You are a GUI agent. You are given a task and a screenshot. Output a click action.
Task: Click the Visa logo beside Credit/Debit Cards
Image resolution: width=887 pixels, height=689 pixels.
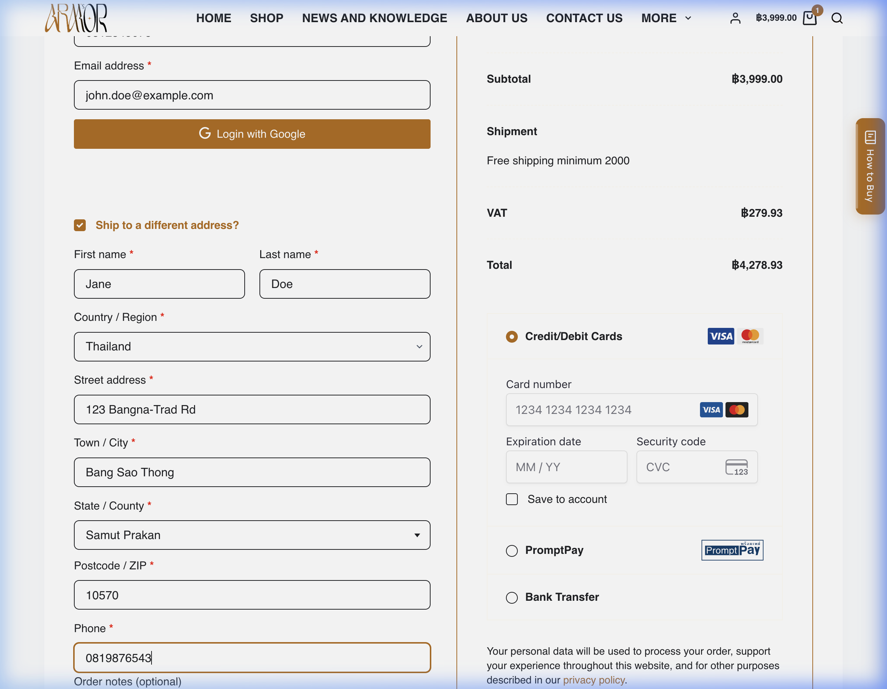pyautogui.click(x=720, y=336)
